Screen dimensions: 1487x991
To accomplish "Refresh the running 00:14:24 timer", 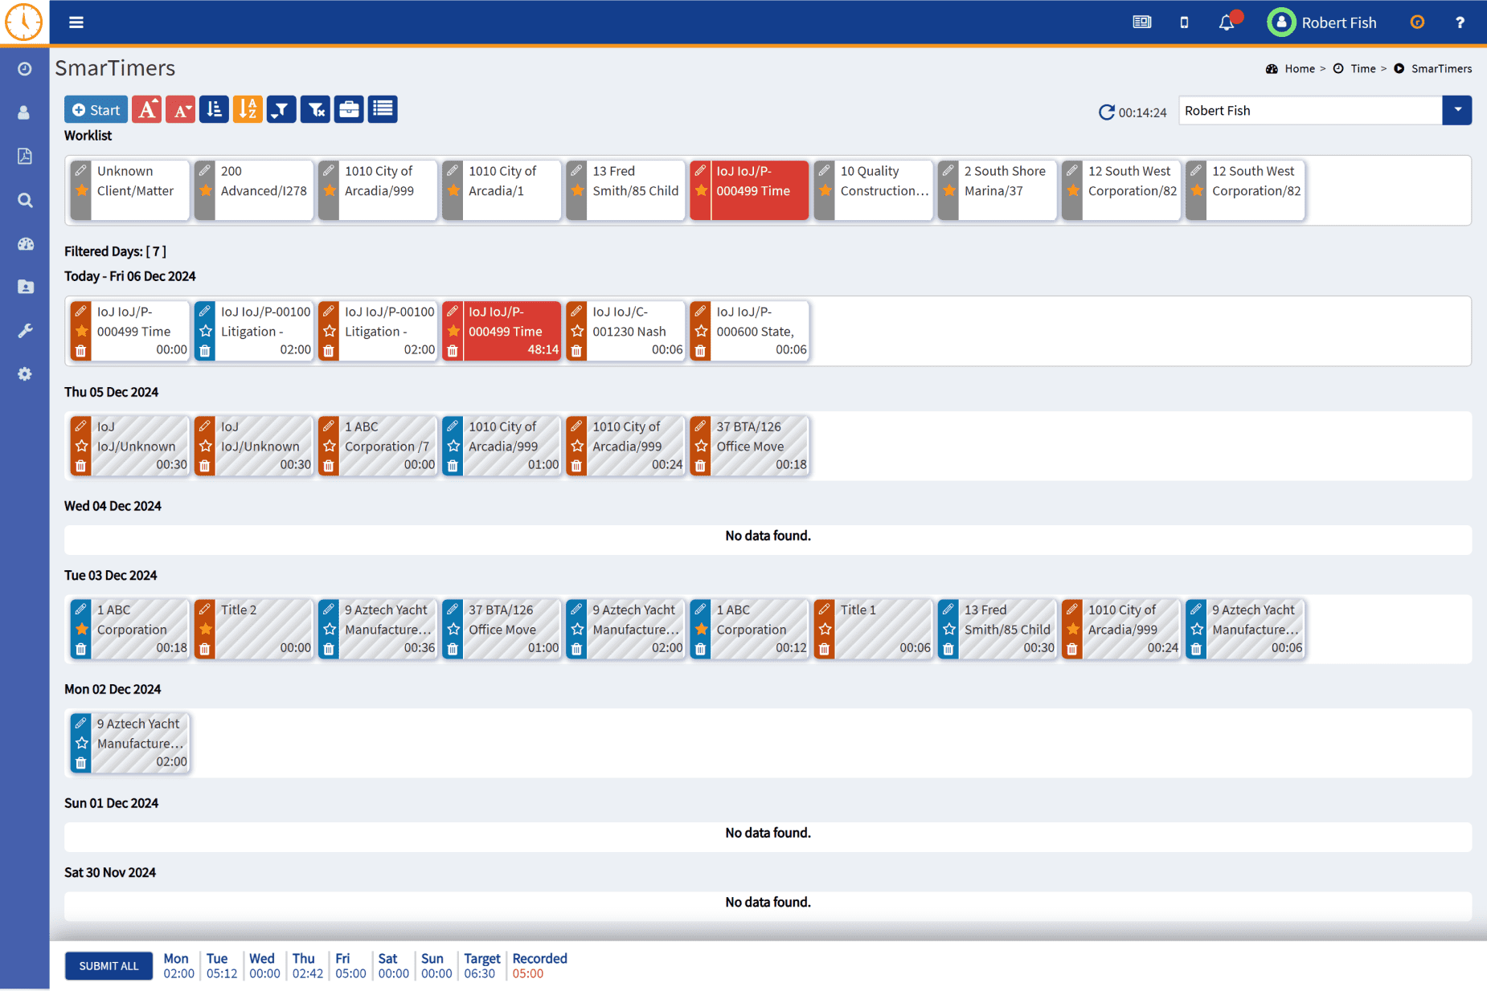I will (1107, 112).
